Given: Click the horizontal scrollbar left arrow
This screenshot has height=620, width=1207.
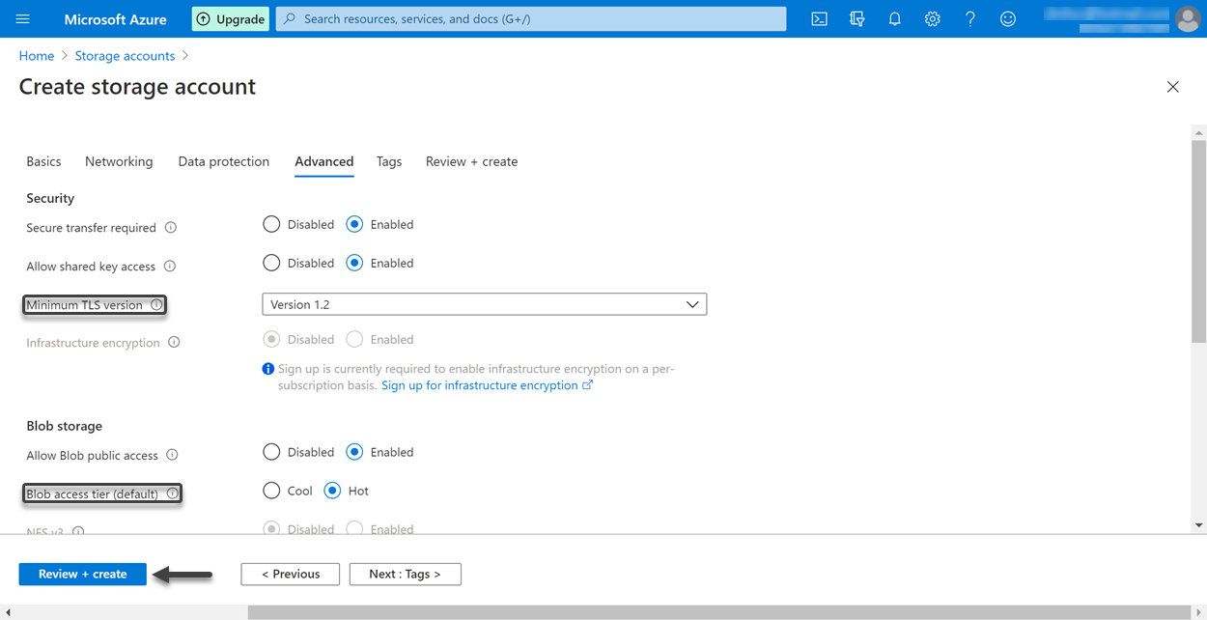Looking at the screenshot, I should pos(8,612).
